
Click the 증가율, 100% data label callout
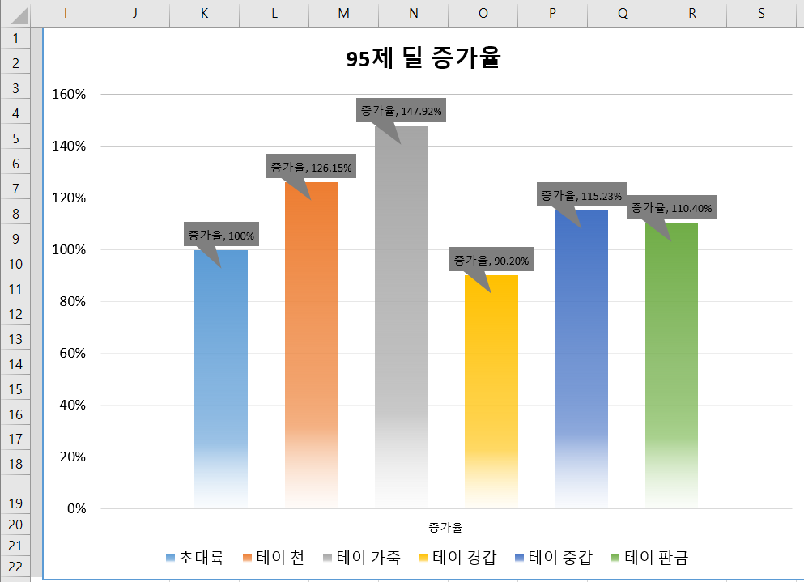coord(221,236)
